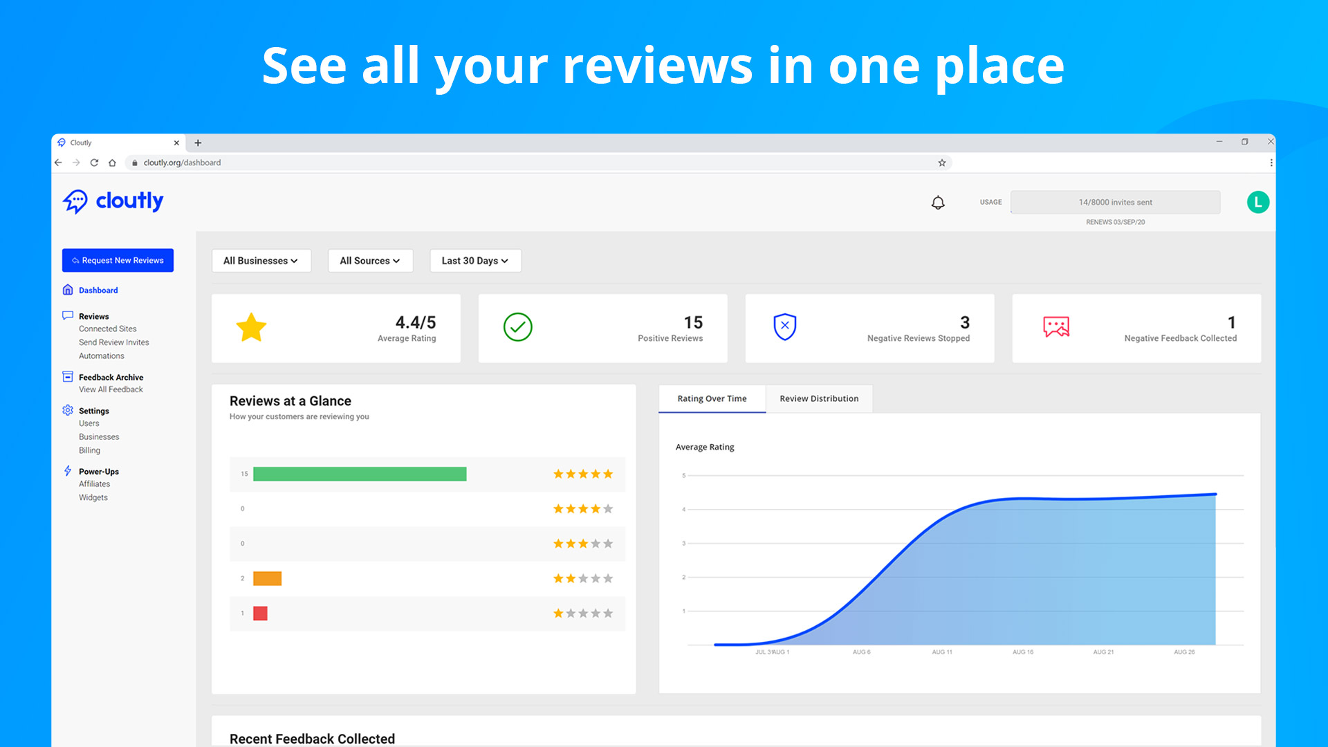Select the Rating Over Time tab

coord(712,399)
